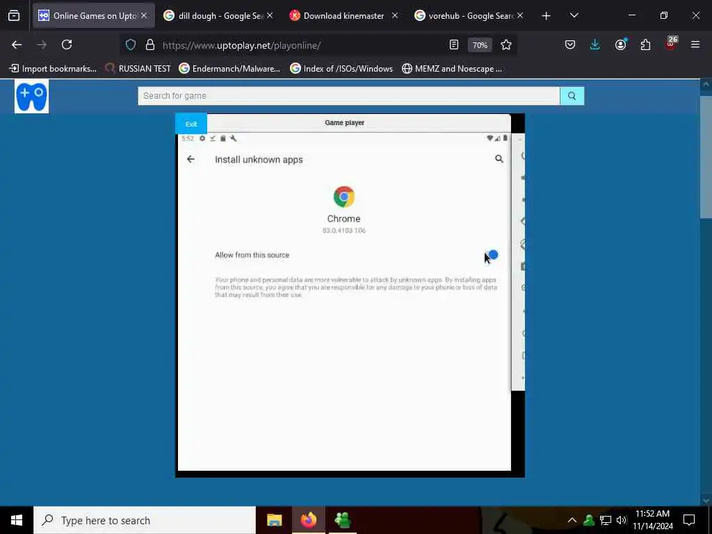Go back one page in browser
This screenshot has width=712, height=534.
tap(17, 44)
